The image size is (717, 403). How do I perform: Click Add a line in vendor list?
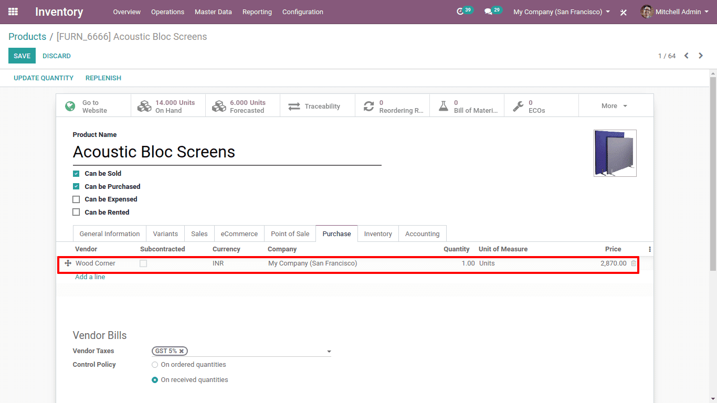click(x=90, y=277)
